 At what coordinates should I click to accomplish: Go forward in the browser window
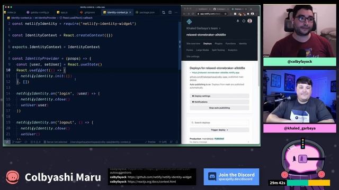[x=189, y=14]
